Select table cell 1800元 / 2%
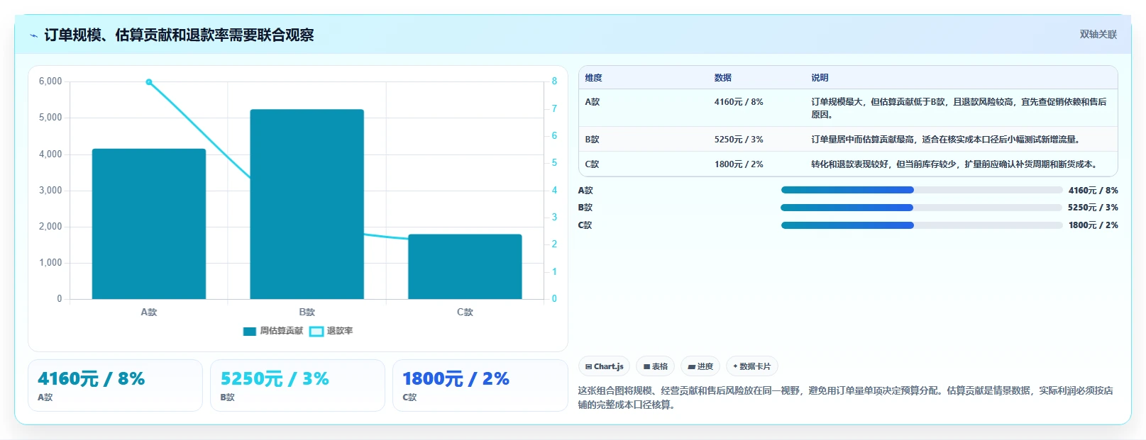The width and height of the screenshot is (1146, 440). point(739,164)
